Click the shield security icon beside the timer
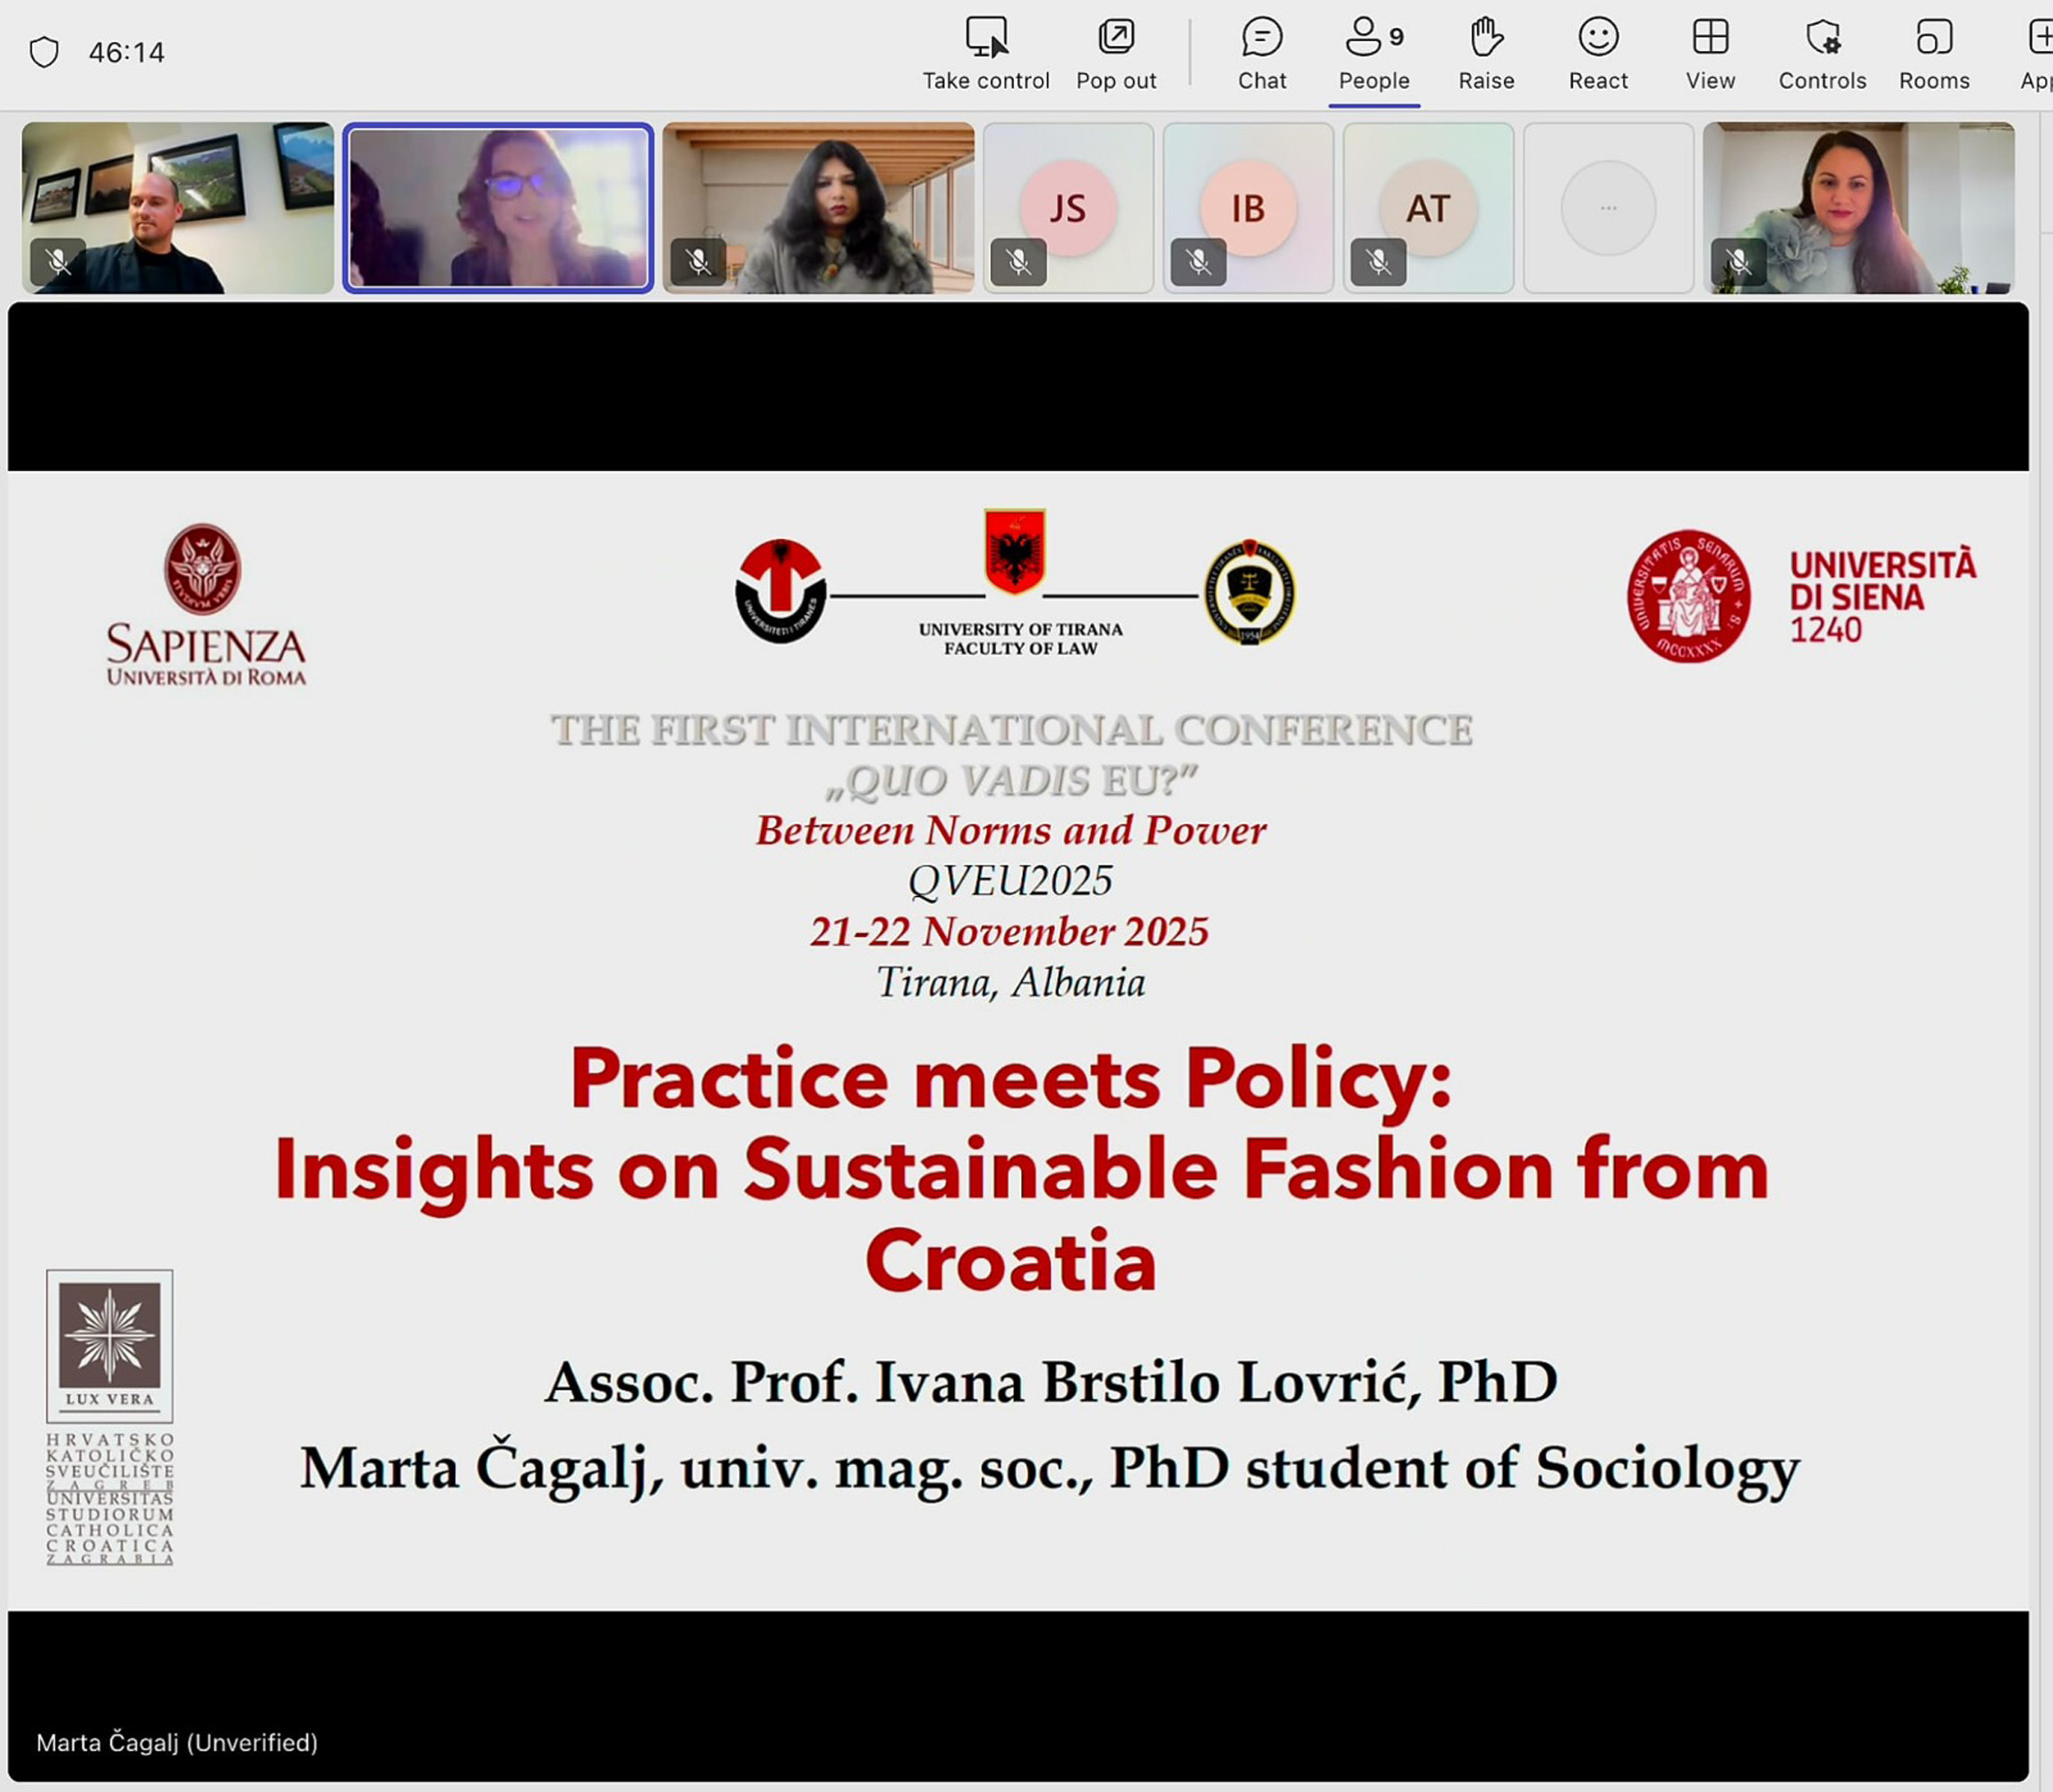Screen dimensions: 2053x1792 click(44, 52)
